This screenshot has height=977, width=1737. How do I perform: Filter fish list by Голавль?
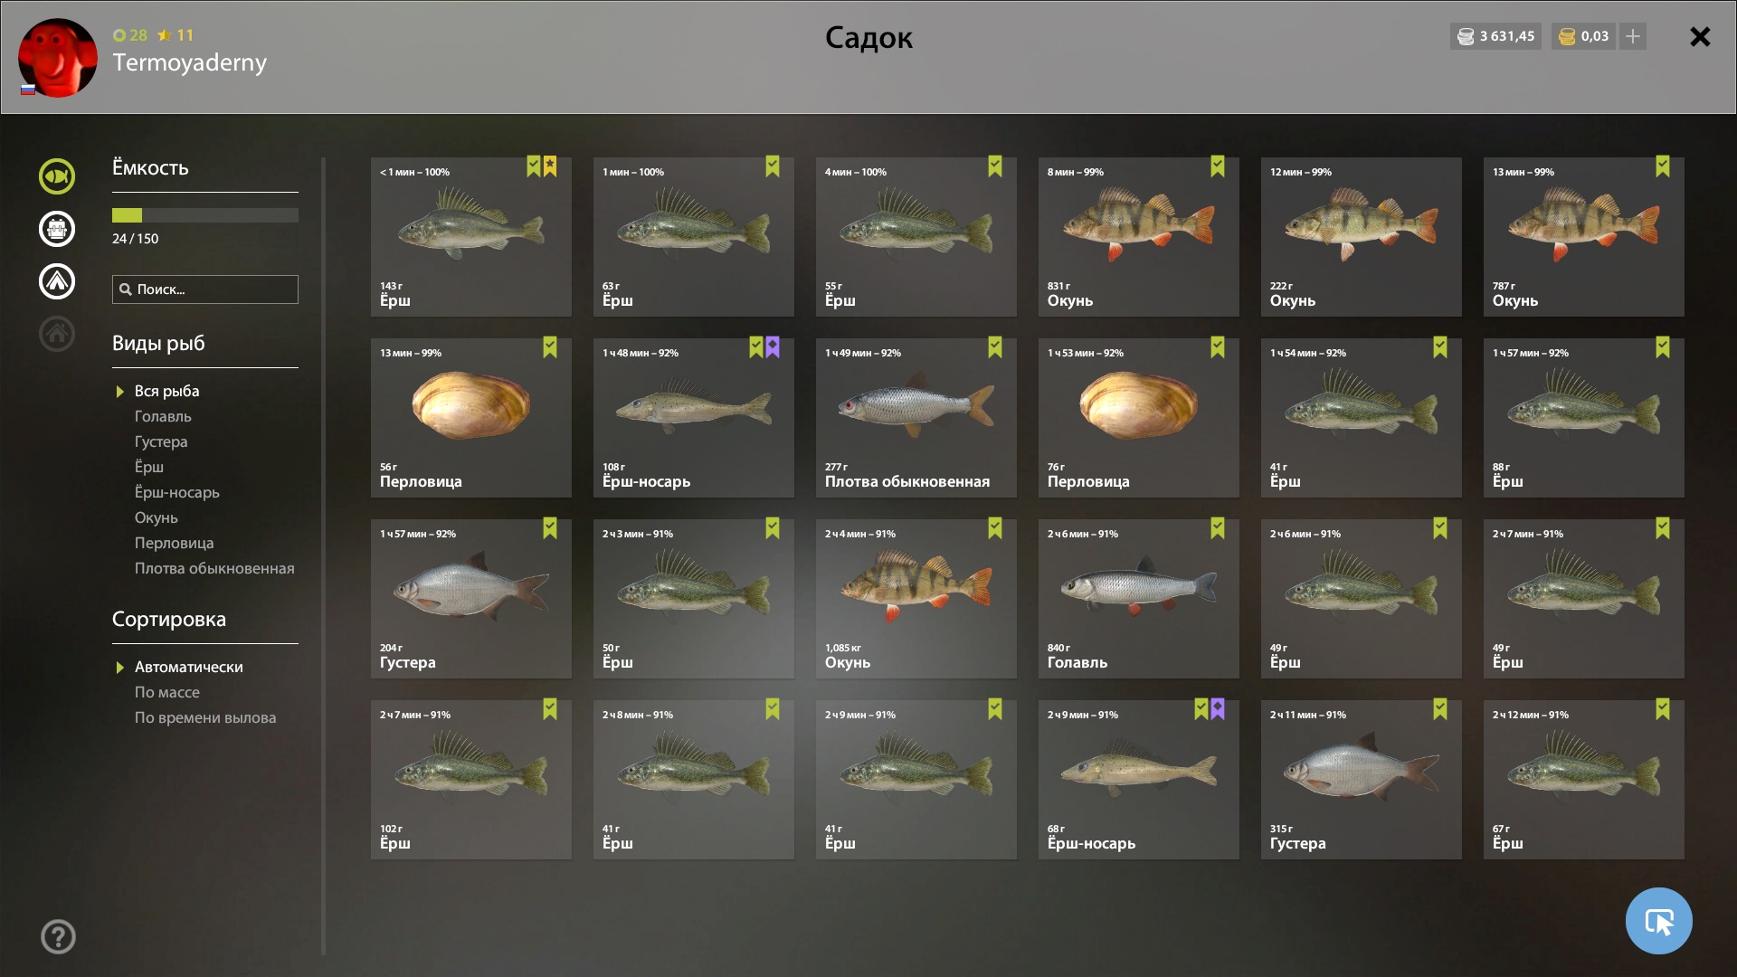point(163,416)
